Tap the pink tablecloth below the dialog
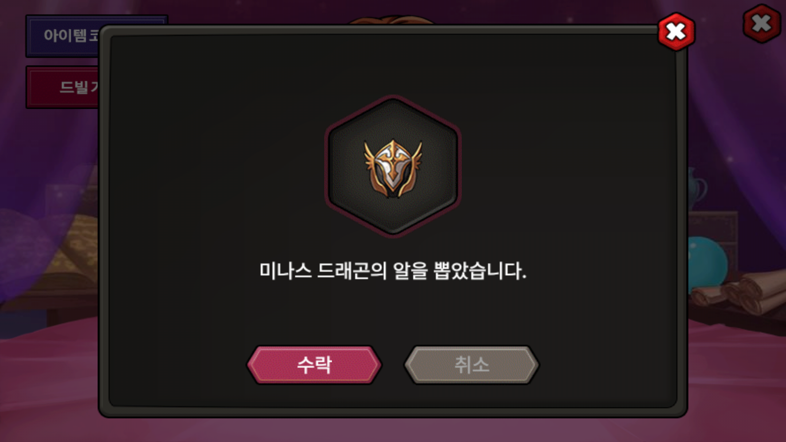The image size is (786, 442). point(393,430)
